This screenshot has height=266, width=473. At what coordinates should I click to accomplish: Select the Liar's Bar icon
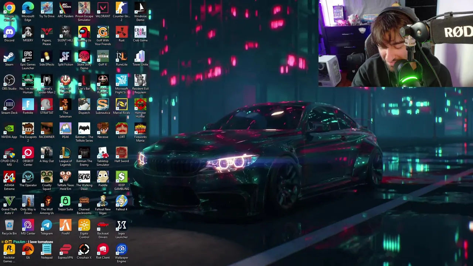click(84, 81)
